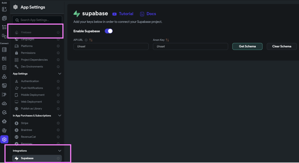Open the hexagon cluster icon in left rail
The height and width of the screenshot is (163, 299).
coord(4,77)
